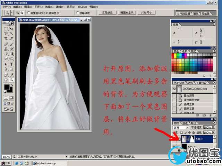Select the Pen tool

[6, 69]
